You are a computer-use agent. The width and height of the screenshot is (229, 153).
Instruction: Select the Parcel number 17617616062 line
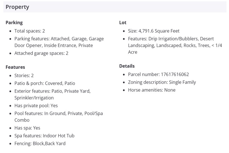point(158,74)
